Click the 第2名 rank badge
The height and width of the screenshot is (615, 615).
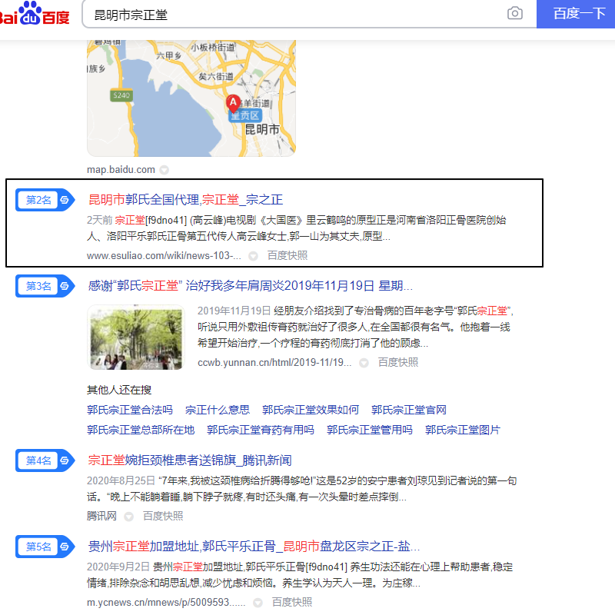45,200
